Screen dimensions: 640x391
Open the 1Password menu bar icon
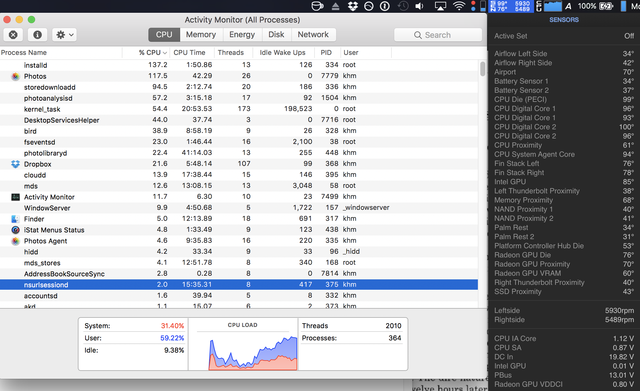pos(385,6)
